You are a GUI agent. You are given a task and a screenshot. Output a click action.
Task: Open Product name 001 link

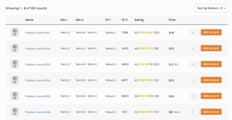[37, 33]
